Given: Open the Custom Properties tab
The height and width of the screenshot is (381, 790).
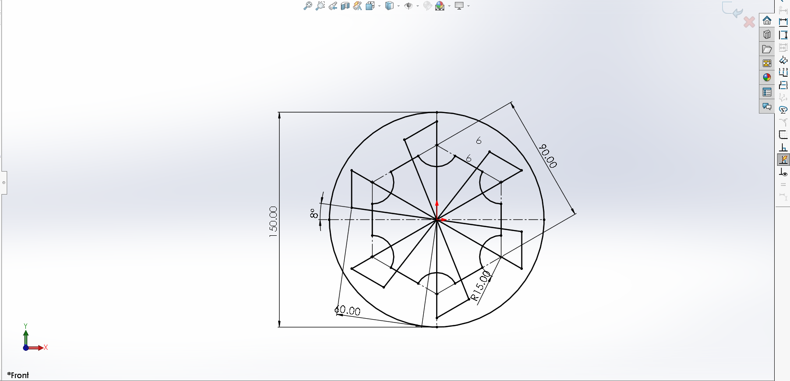Looking at the screenshot, I should click(x=767, y=92).
